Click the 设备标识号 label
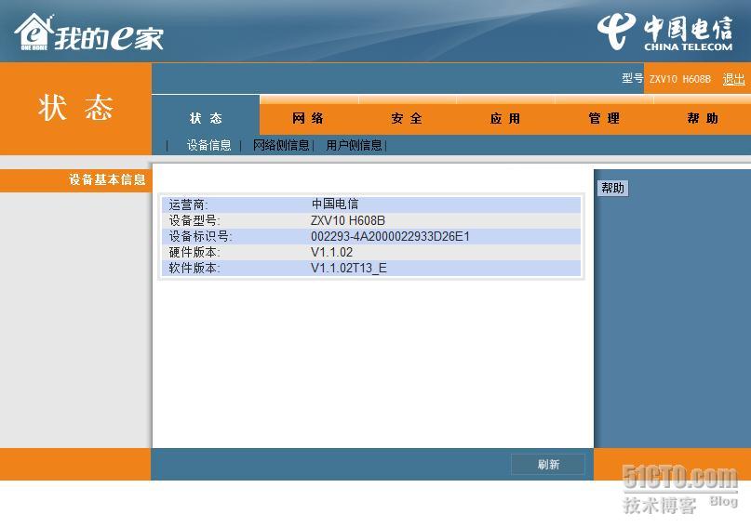This screenshot has width=751, height=527. tap(200, 236)
